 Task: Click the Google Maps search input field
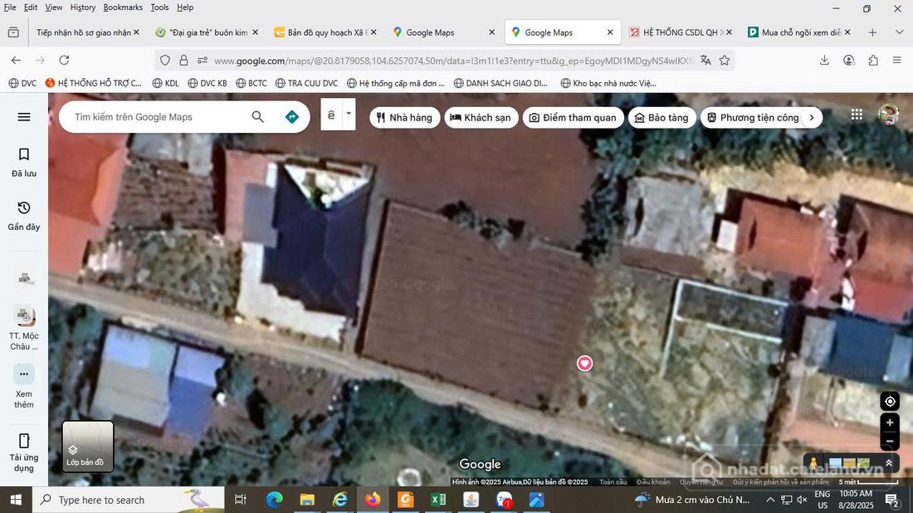149,116
